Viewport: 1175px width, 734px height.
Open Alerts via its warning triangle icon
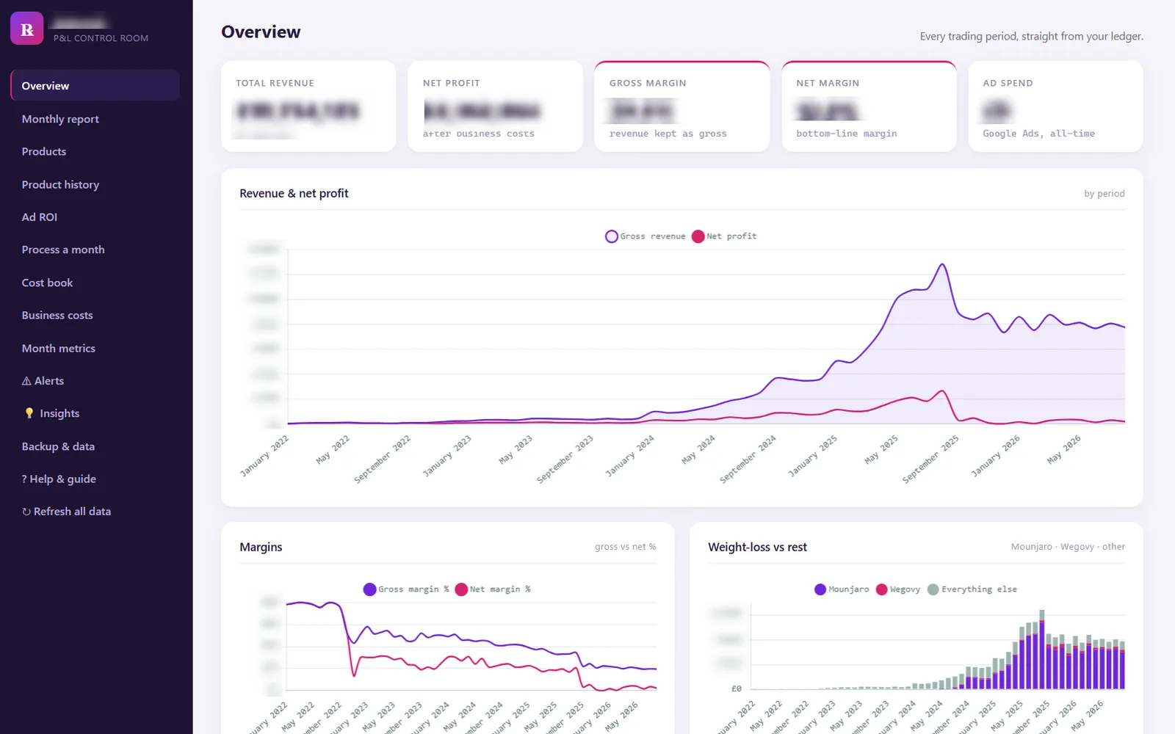(x=26, y=381)
